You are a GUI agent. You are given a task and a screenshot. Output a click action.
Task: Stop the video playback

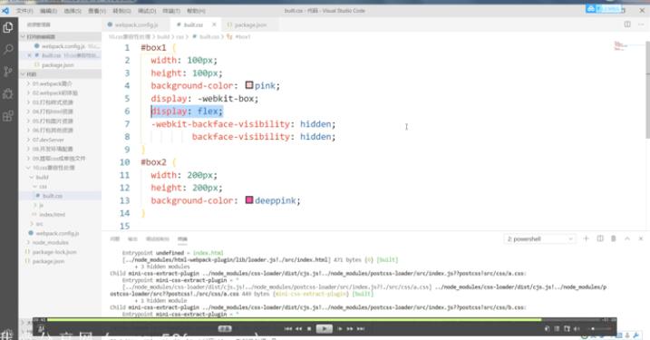[x=309, y=329]
